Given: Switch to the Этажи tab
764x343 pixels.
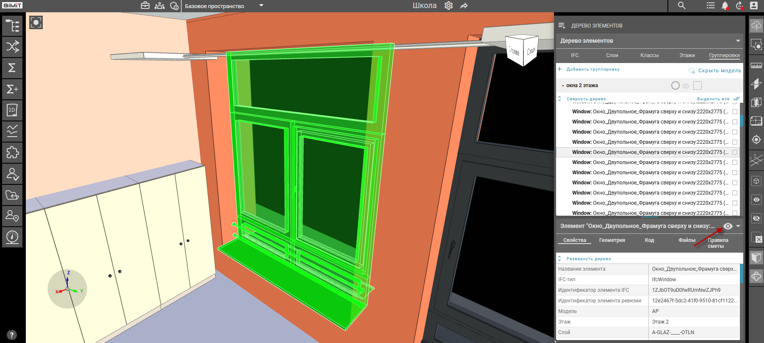Looking at the screenshot, I should pos(687,55).
